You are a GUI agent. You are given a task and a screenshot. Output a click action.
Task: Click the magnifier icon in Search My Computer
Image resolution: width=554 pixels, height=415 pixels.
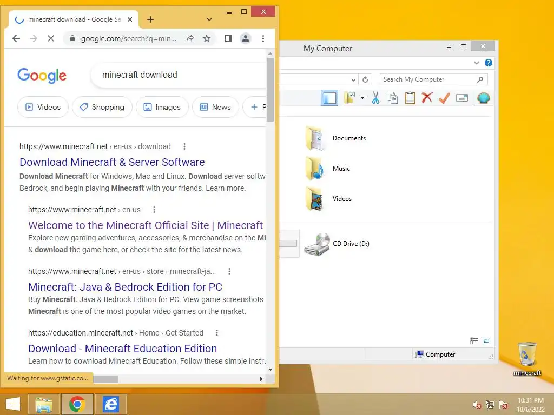tap(480, 79)
